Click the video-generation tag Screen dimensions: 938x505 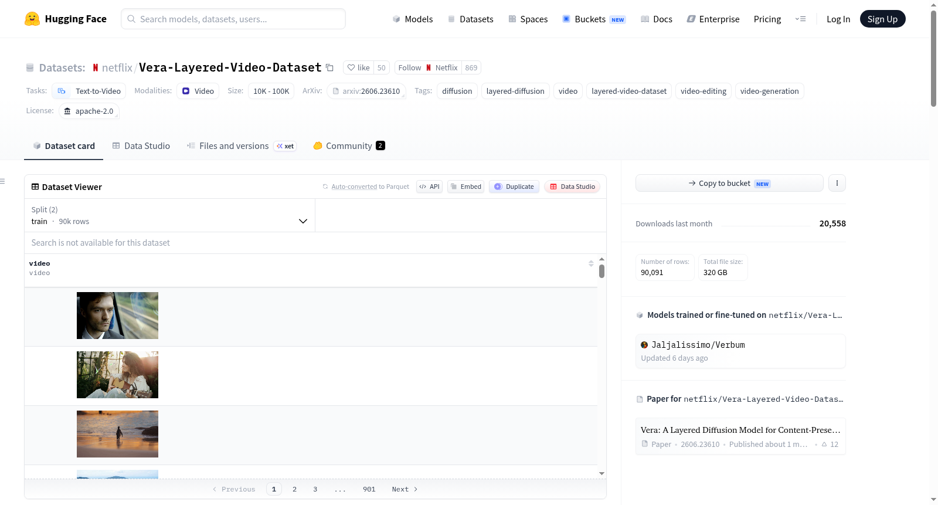click(x=770, y=91)
